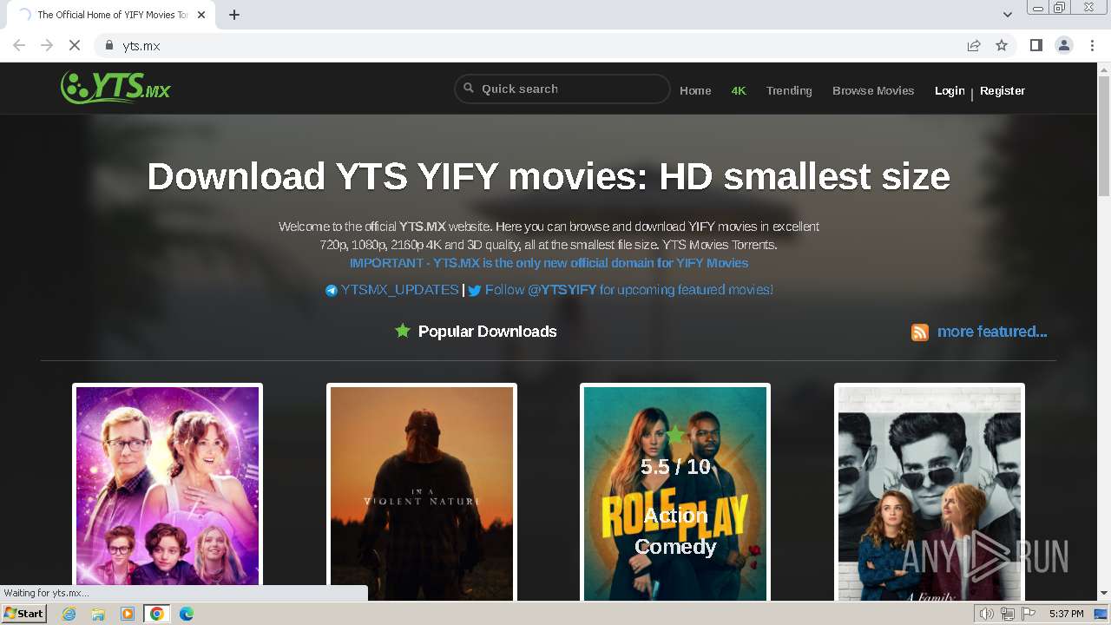This screenshot has width=1111, height=625.
Task: Click the Action Center flag icon
Action: coord(1029,614)
